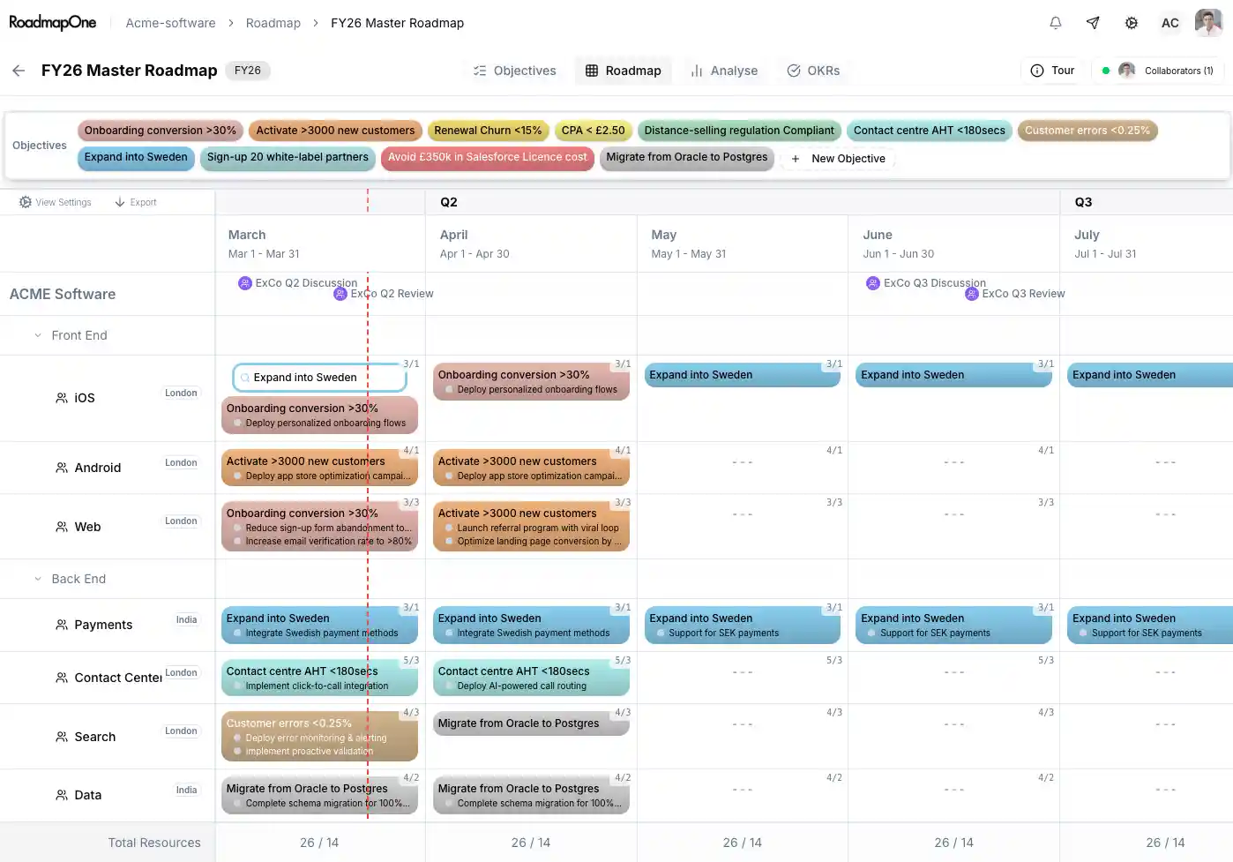Collapse the Back End group

click(x=37, y=579)
